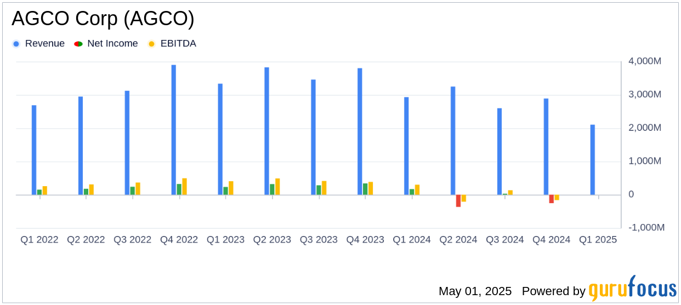Click the Q1 2023 axis label
The height and width of the screenshot is (305, 681).
[226, 240]
